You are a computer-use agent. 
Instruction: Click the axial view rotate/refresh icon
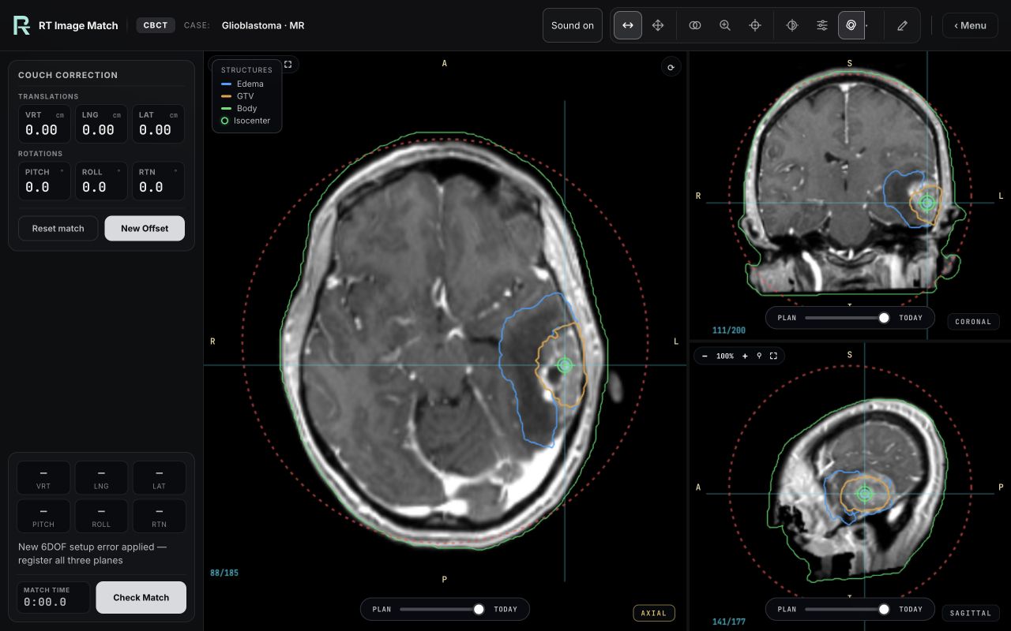pos(671,67)
